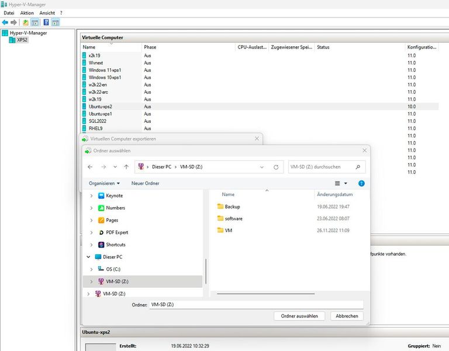Image resolution: width=449 pixels, height=351 pixels.
Task: Collapse the Dieser PC tree node
Action: (88, 257)
